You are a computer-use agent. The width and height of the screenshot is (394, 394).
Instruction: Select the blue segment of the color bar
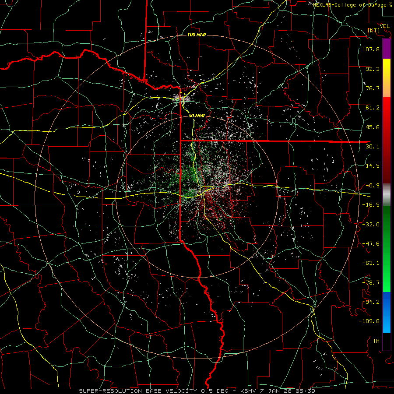click(x=387, y=312)
